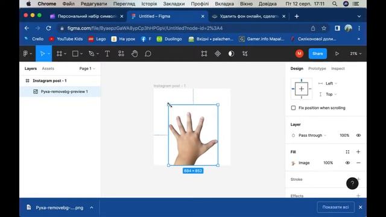Click the Create component icon
The image size is (386, 217).
pyautogui.click(x=218, y=54)
